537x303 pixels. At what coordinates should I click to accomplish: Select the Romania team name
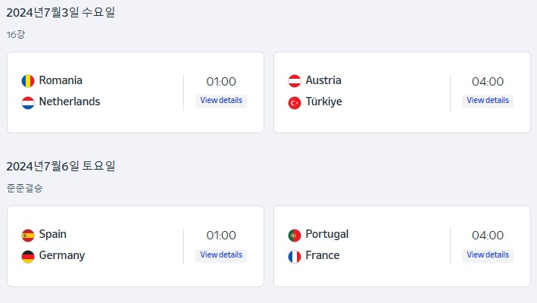click(x=61, y=80)
